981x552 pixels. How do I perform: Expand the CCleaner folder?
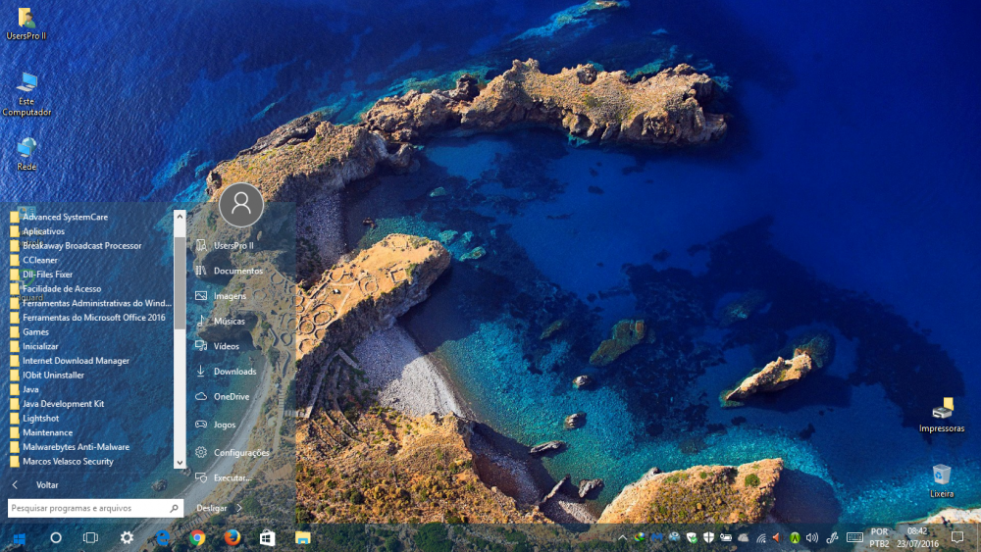tap(40, 260)
